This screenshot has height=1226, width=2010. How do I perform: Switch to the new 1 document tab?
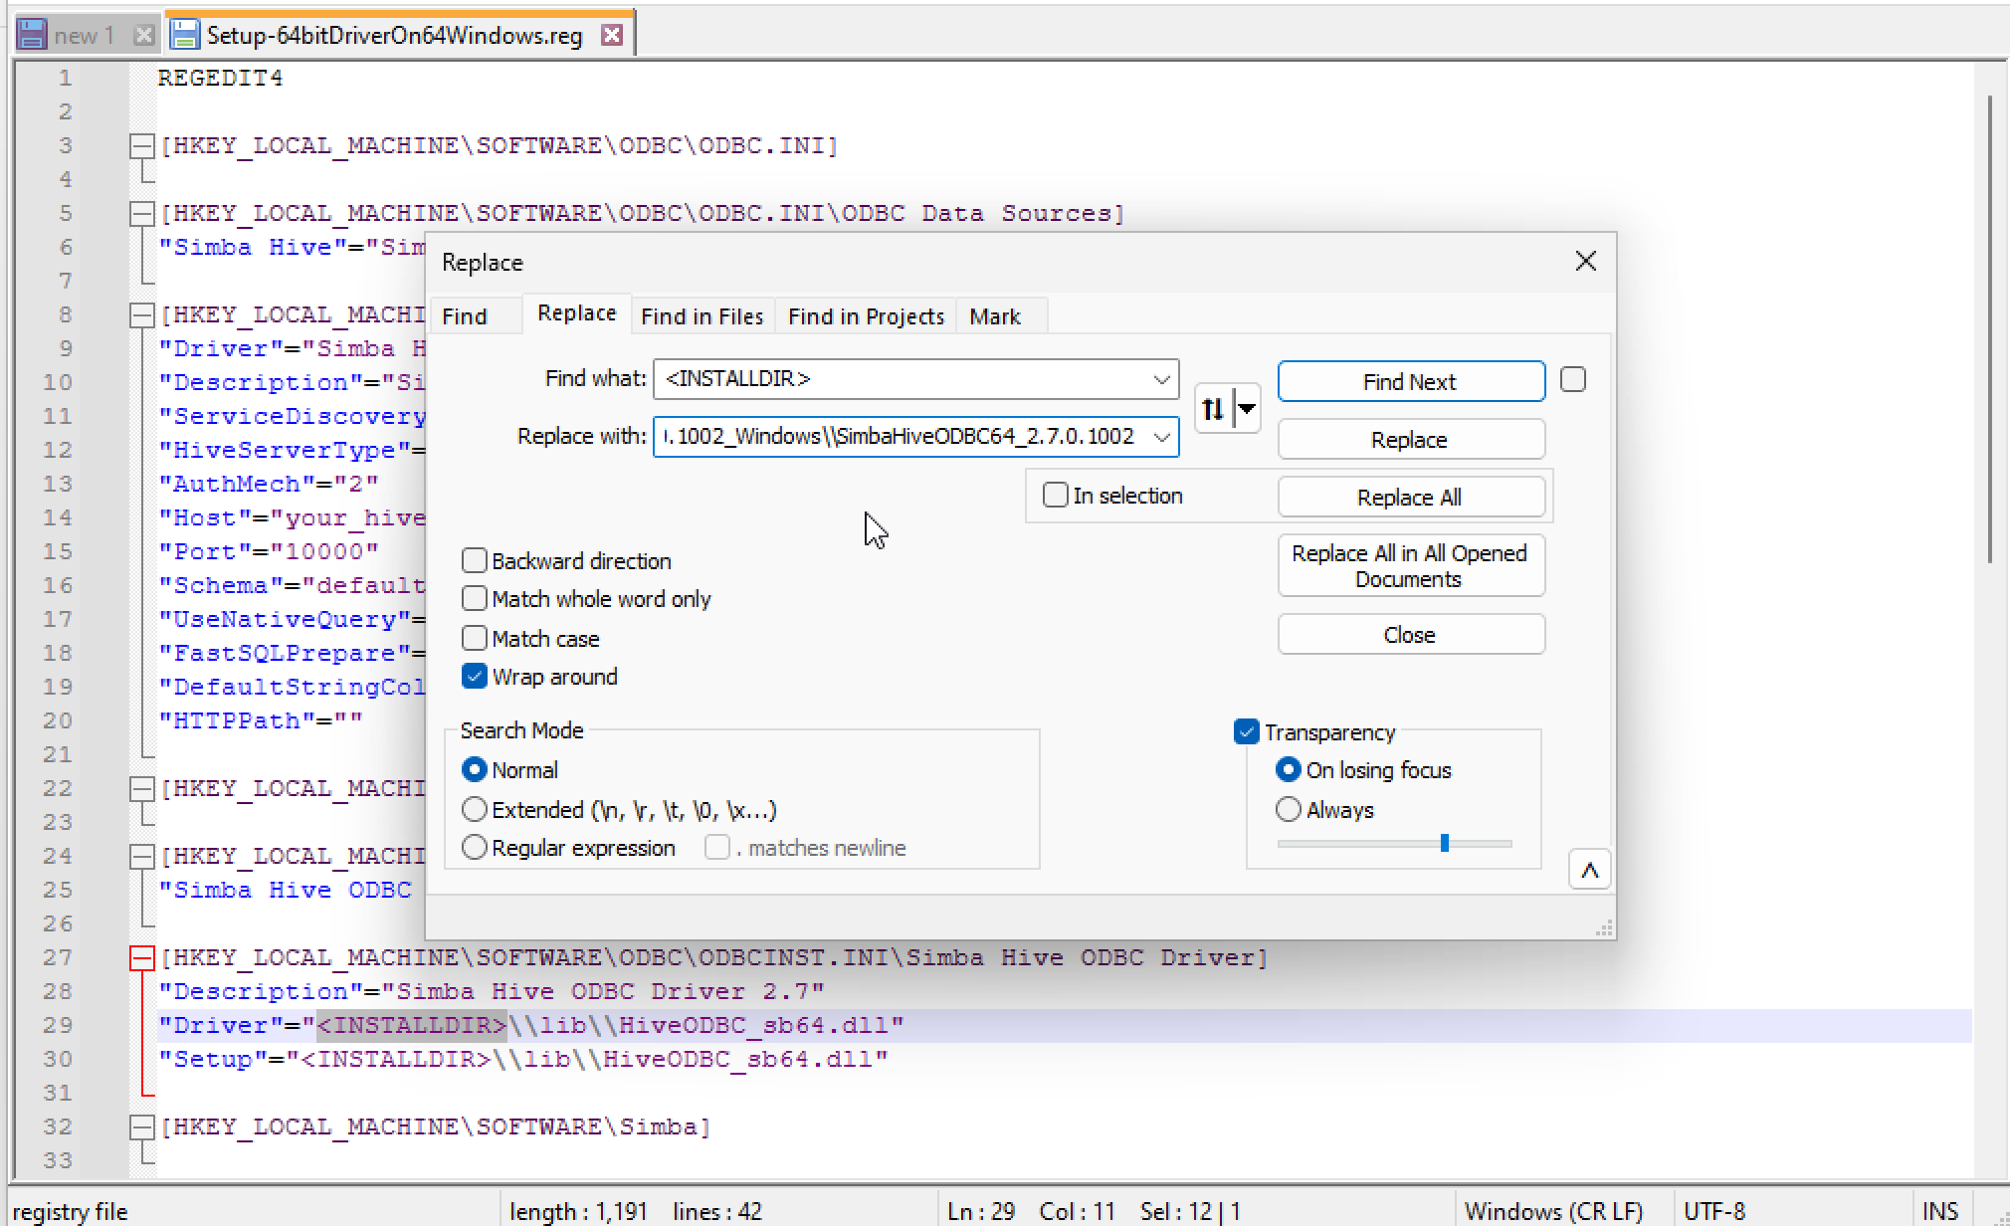point(85,36)
